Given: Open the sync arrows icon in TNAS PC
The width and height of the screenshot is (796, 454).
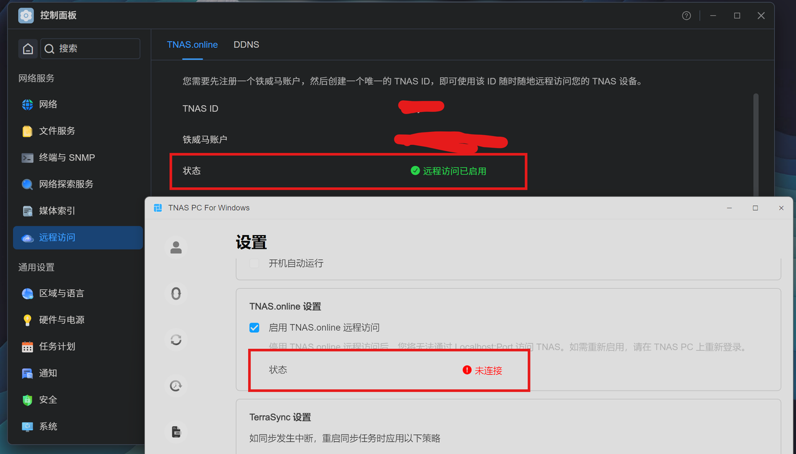Looking at the screenshot, I should pos(176,340).
